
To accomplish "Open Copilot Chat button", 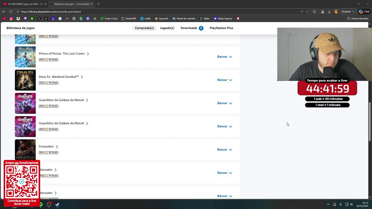I will coord(364,12).
